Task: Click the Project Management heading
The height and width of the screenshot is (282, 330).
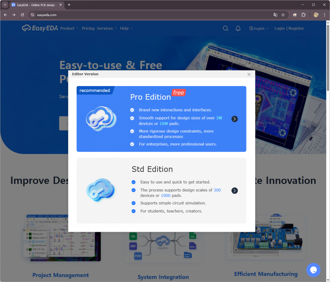Action: 61,275
